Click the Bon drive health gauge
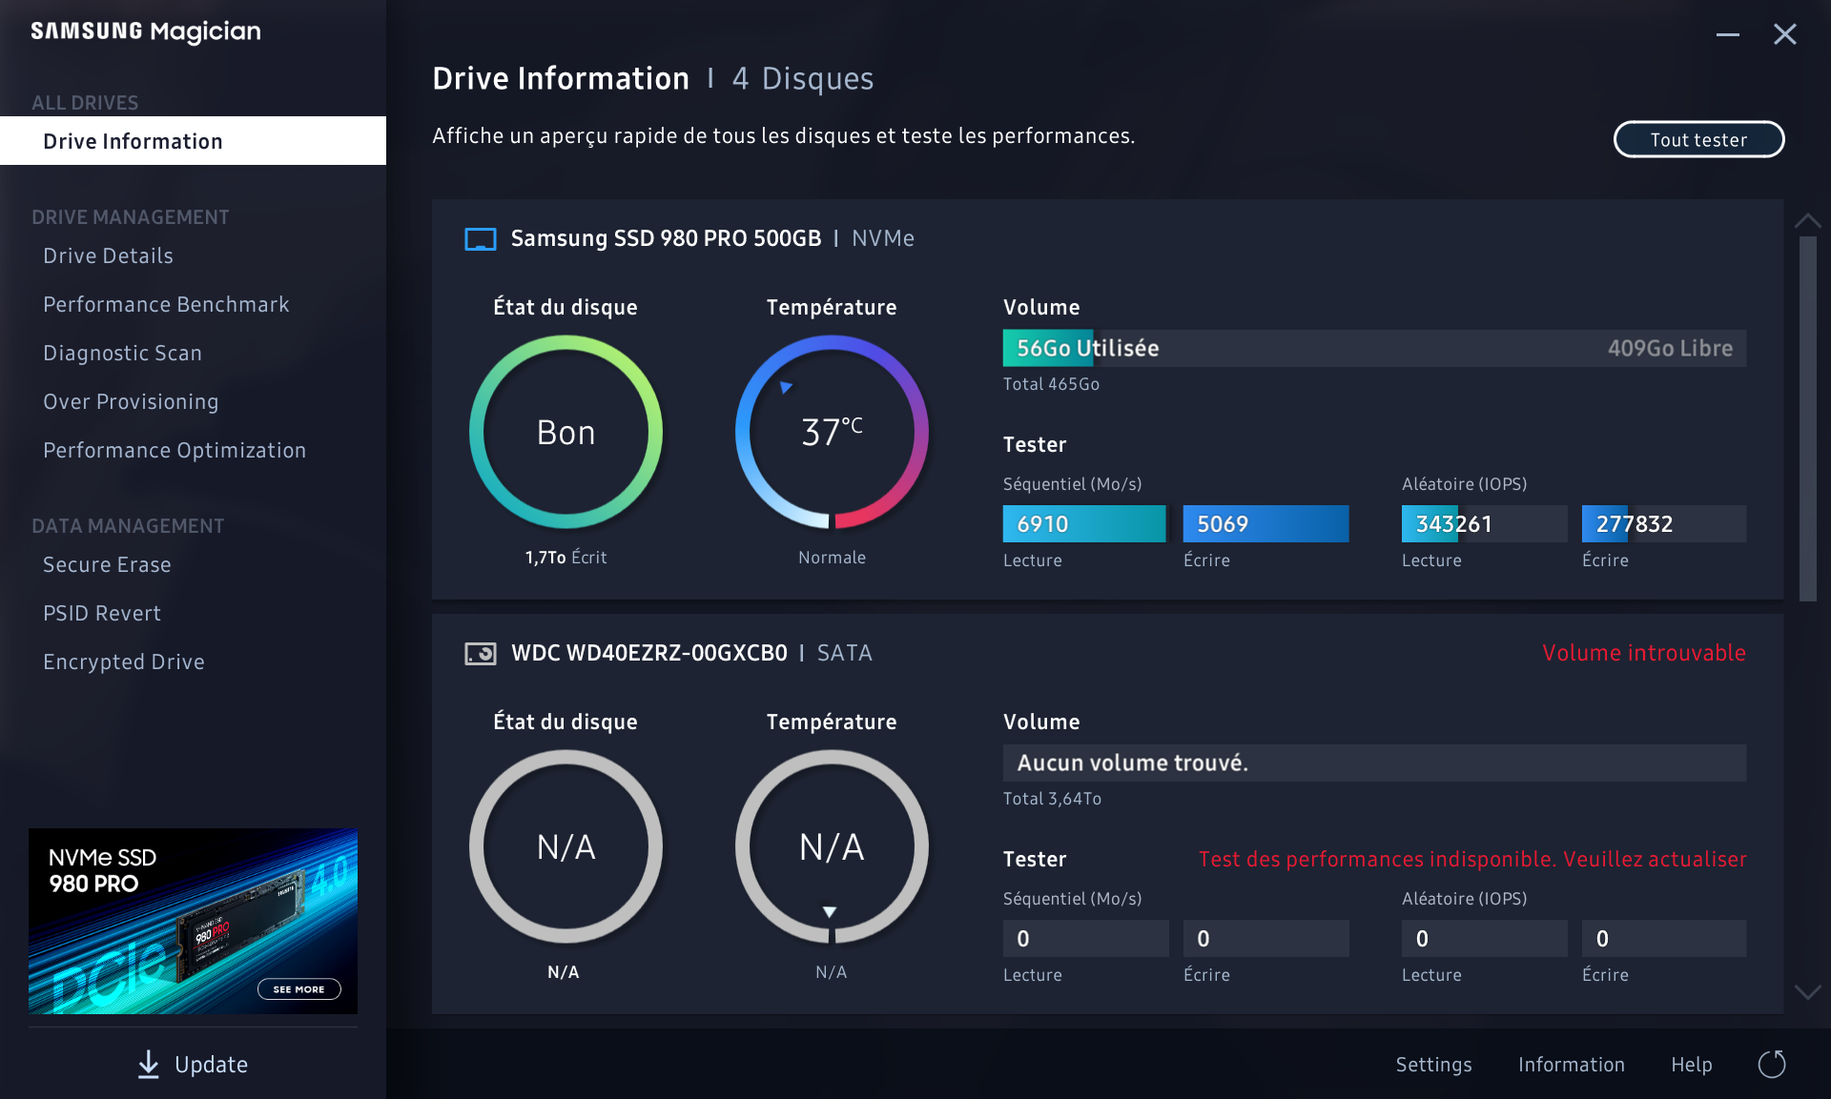1831x1099 pixels. [566, 432]
